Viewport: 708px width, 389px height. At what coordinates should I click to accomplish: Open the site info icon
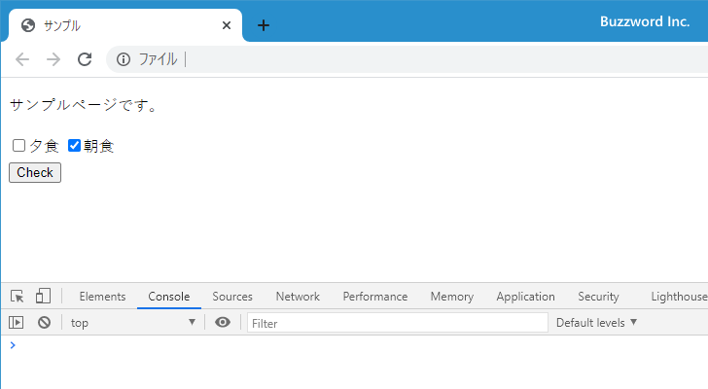[124, 59]
